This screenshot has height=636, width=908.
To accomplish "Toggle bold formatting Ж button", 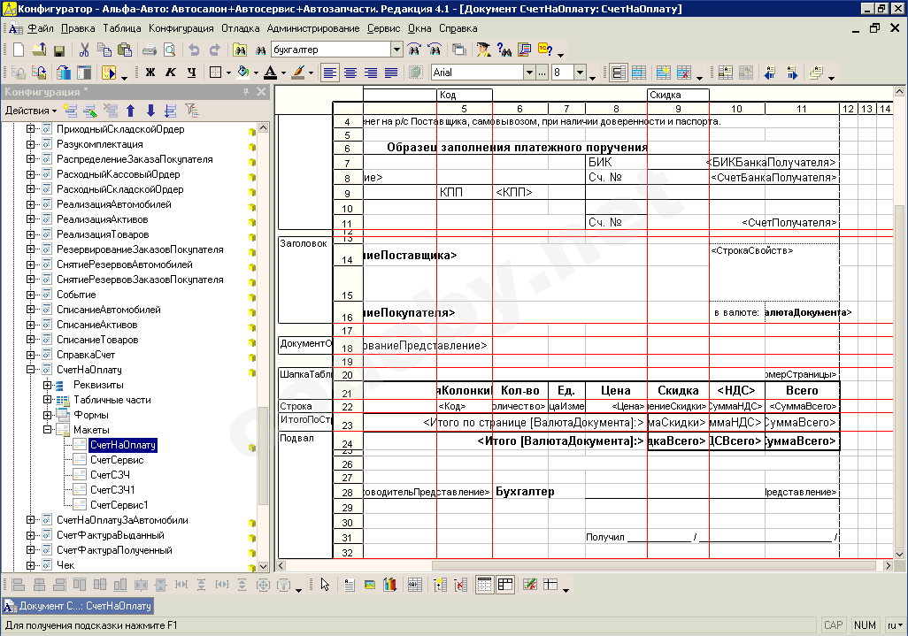I will pyautogui.click(x=150, y=73).
